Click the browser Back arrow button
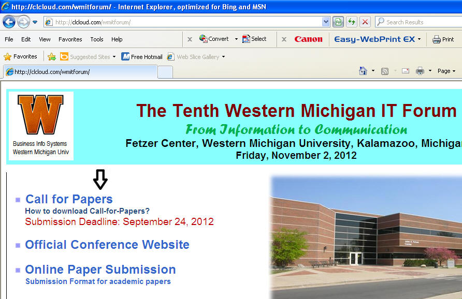Viewport: 462px width, 299px height. click(9, 22)
